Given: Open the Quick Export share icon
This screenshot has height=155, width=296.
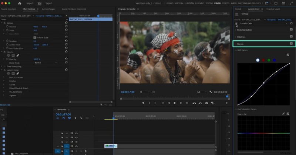Looking at the screenshot, I should tap(276, 3).
